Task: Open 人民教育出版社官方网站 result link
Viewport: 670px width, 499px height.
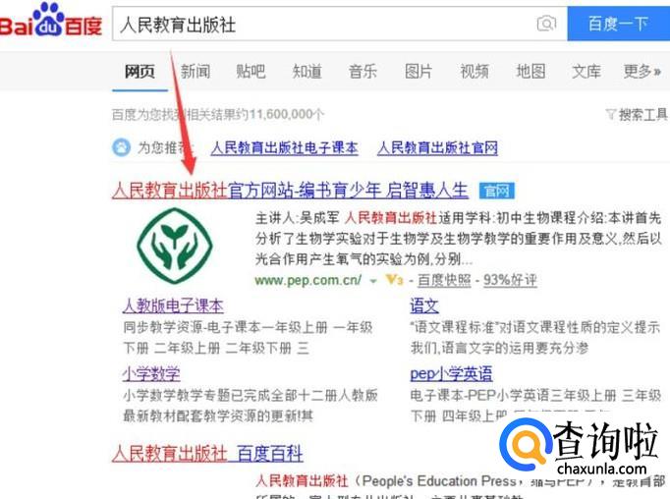Action: tap(290, 191)
